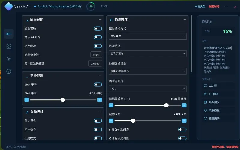Click the 联系客服 headset icon
This screenshot has height=150, width=240.
click(x=205, y=110)
